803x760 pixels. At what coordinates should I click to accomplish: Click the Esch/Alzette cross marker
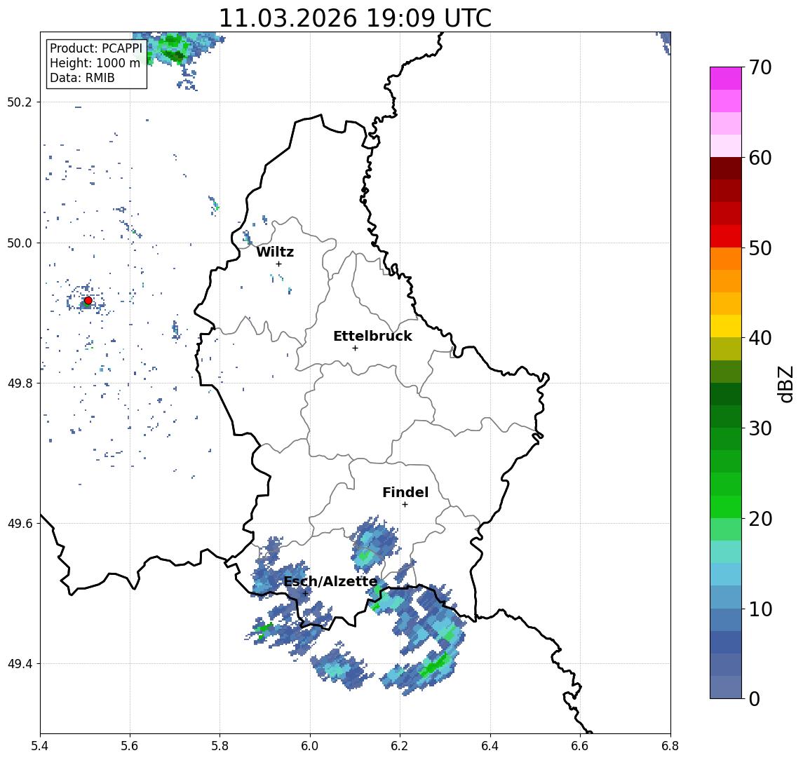(x=305, y=594)
